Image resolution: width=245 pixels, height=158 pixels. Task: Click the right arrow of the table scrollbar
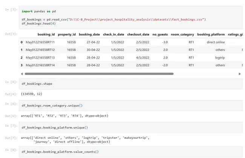239,74
